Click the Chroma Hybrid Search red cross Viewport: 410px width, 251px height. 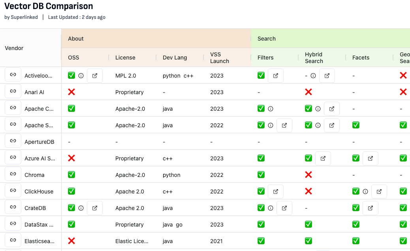[308, 175]
